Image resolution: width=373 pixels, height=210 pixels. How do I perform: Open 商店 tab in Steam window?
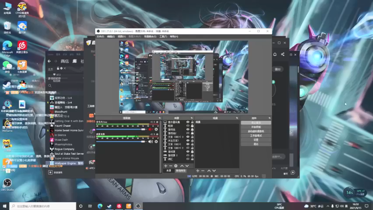click(64, 61)
